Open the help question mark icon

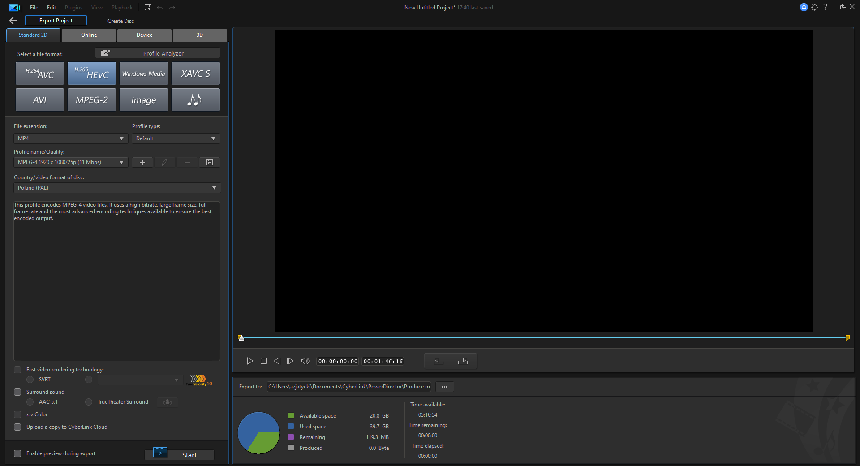pos(825,7)
